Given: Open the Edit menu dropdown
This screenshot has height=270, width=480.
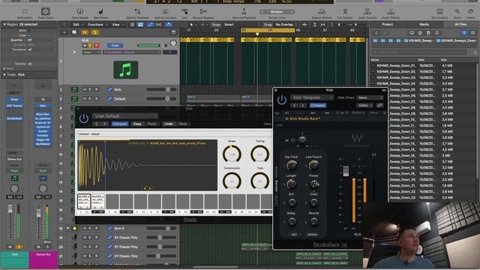Looking at the screenshot, I should click(76, 25).
